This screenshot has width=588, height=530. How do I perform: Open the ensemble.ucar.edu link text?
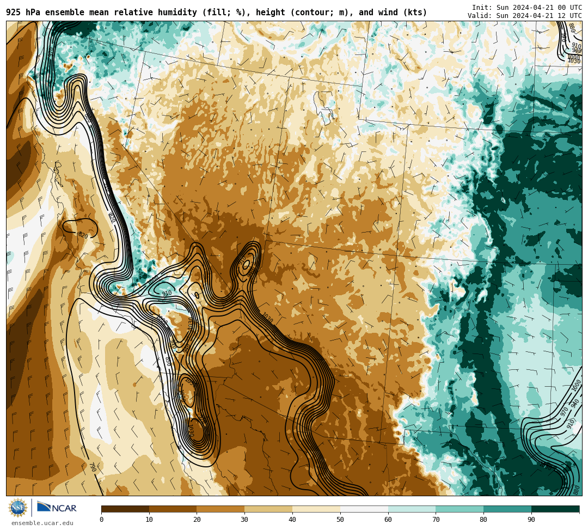click(x=42, y=523)
